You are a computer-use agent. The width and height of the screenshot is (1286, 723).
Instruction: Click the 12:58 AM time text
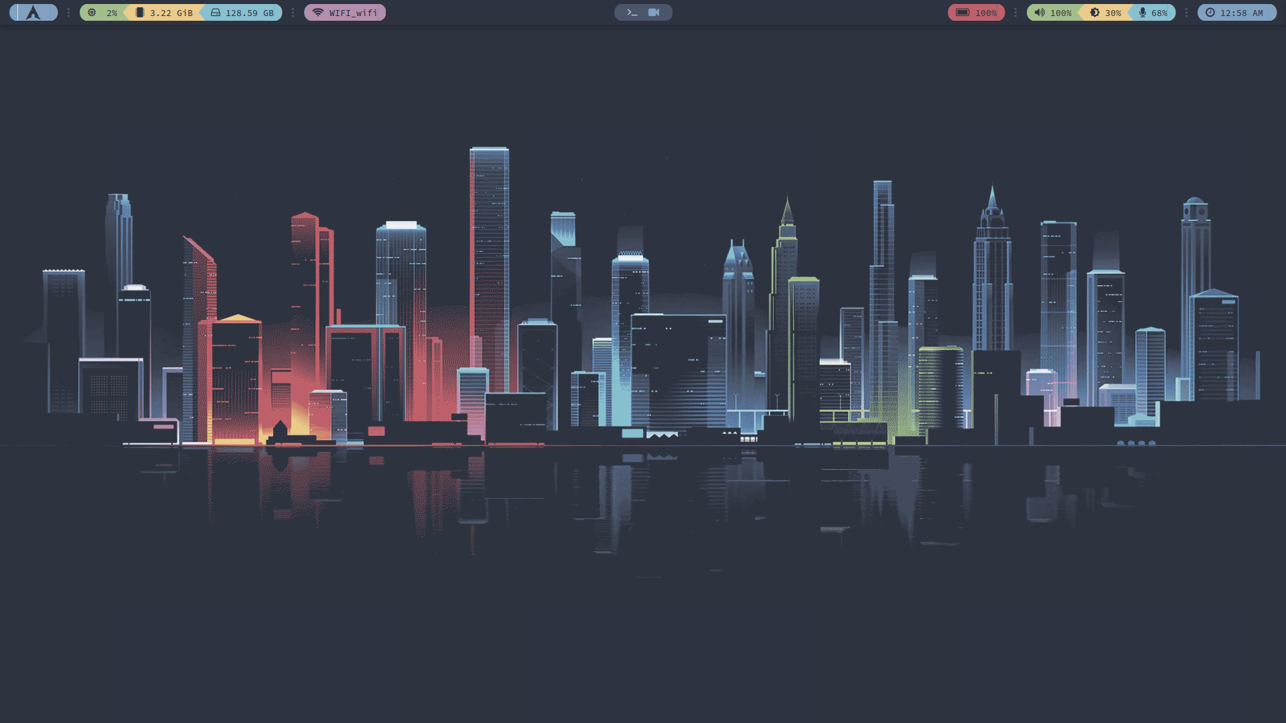pyautogui.click(x=1241, y=13)
